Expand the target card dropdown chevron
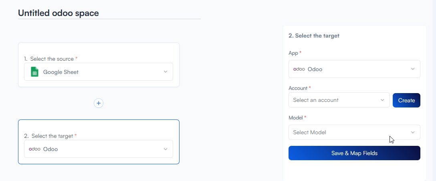 tap(166, 149)
